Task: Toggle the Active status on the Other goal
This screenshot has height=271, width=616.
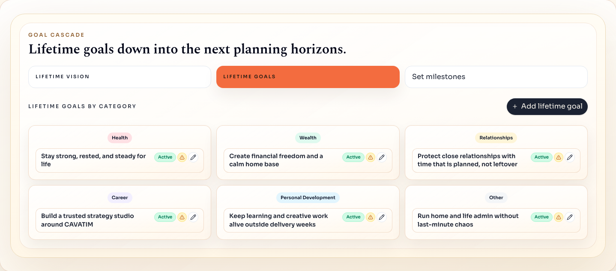Action: 541,217
